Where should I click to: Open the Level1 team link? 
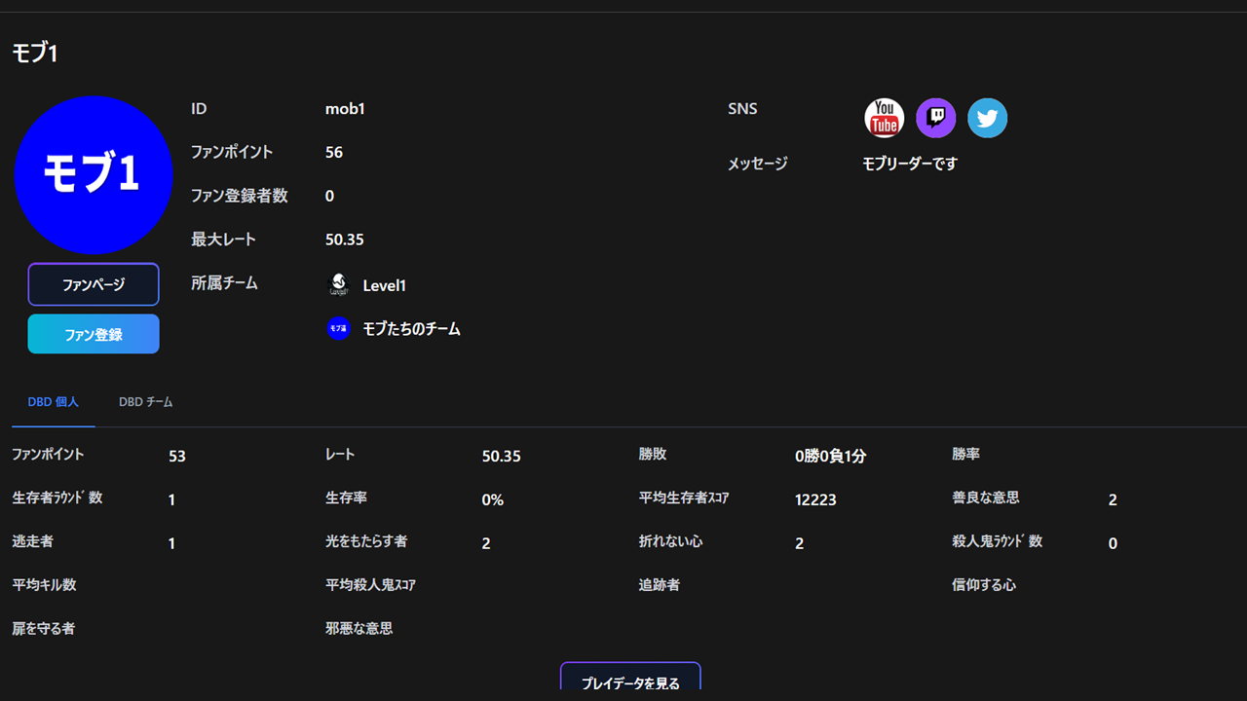click(383, 285)
